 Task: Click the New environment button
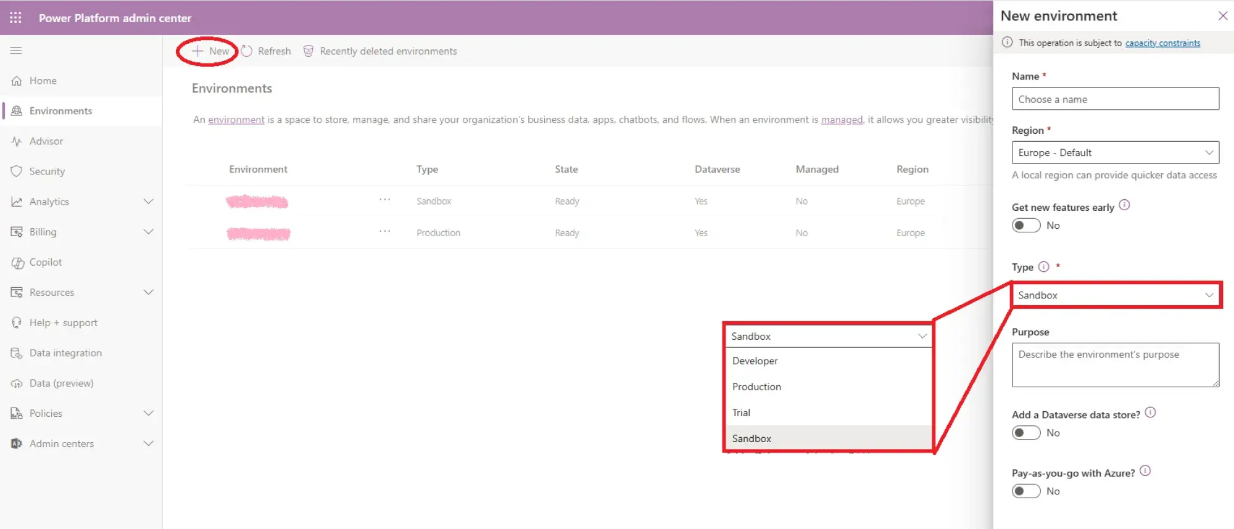point(210,51)
